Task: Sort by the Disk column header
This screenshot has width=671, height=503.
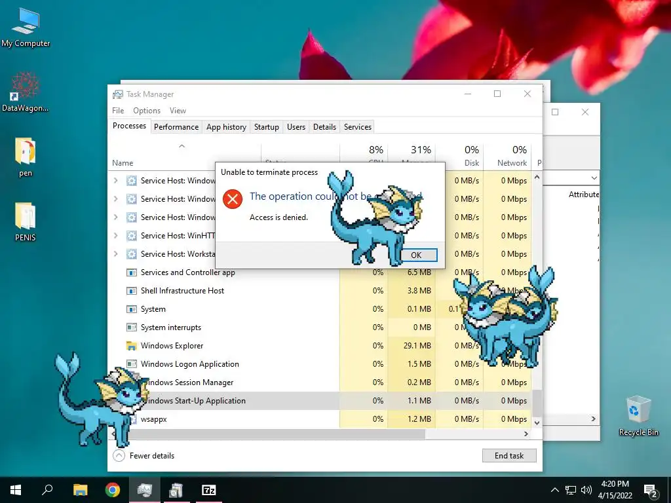Action: click(472, 163)
